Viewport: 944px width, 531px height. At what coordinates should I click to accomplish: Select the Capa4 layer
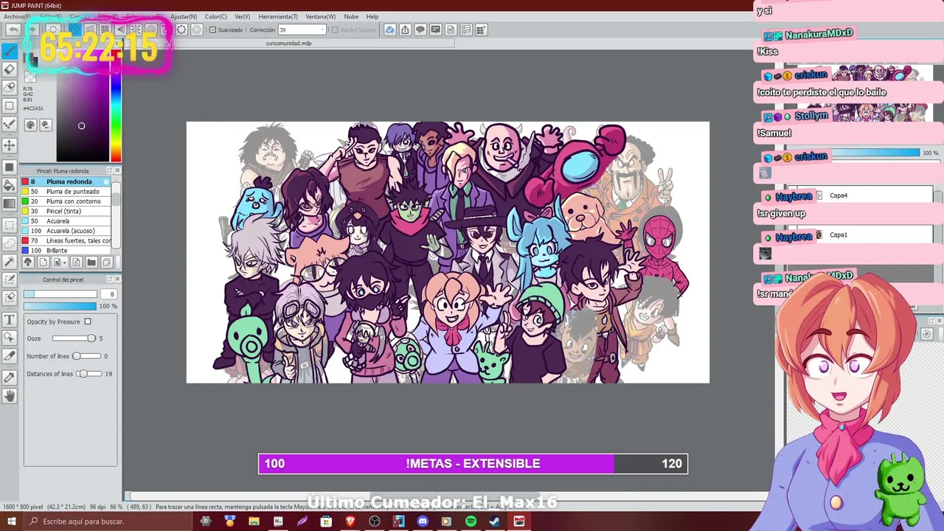tap(859, 195)
